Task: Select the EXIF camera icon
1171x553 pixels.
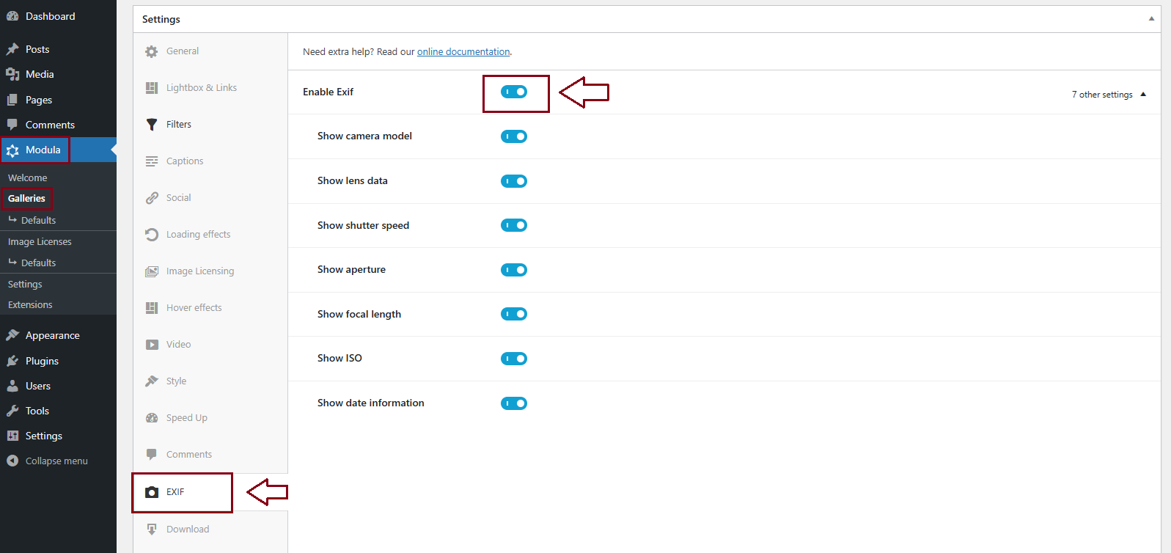Action: (x=152, y=492)
